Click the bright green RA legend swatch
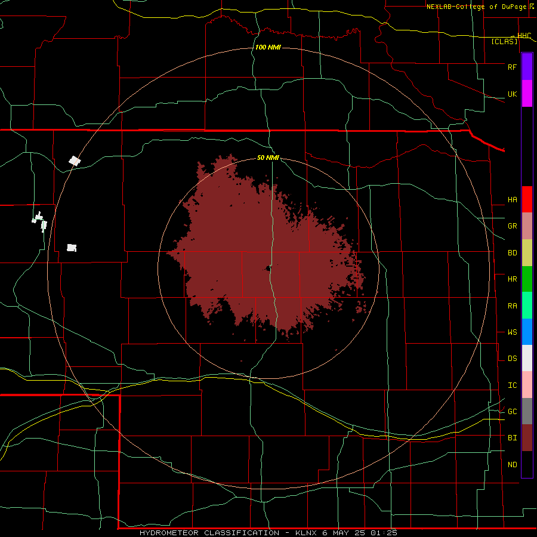The image size is (537, 537). pos(527,305)
